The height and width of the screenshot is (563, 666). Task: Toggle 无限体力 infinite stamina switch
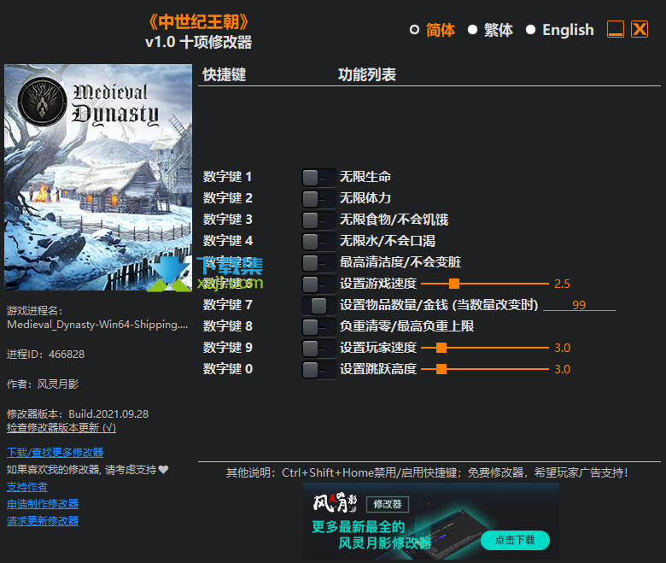318,199
